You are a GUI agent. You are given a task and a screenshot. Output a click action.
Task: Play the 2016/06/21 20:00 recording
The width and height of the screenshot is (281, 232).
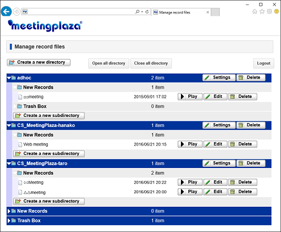click(190, 192)
